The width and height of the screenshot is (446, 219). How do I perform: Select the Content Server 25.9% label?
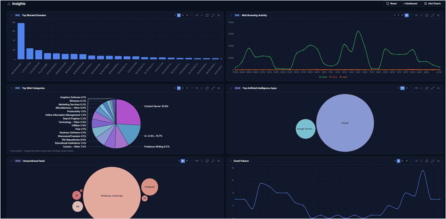click(156, 106)
